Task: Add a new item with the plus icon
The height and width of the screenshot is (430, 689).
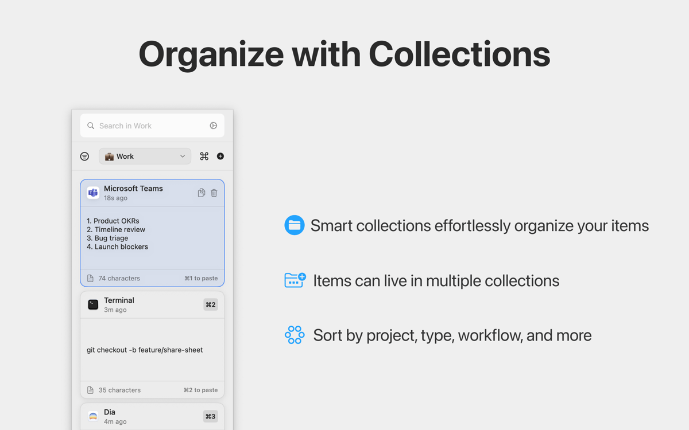Action: tap(220, 157)
